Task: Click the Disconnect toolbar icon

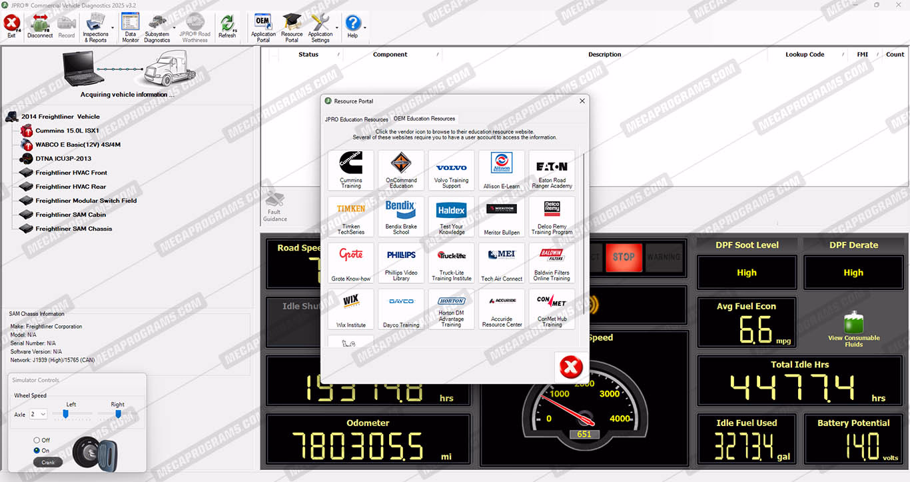Action: [40, 27]
